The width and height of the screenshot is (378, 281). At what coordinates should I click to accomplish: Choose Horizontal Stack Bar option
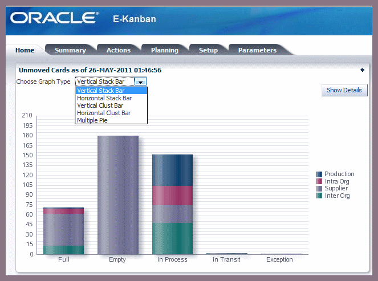(111, 98)
